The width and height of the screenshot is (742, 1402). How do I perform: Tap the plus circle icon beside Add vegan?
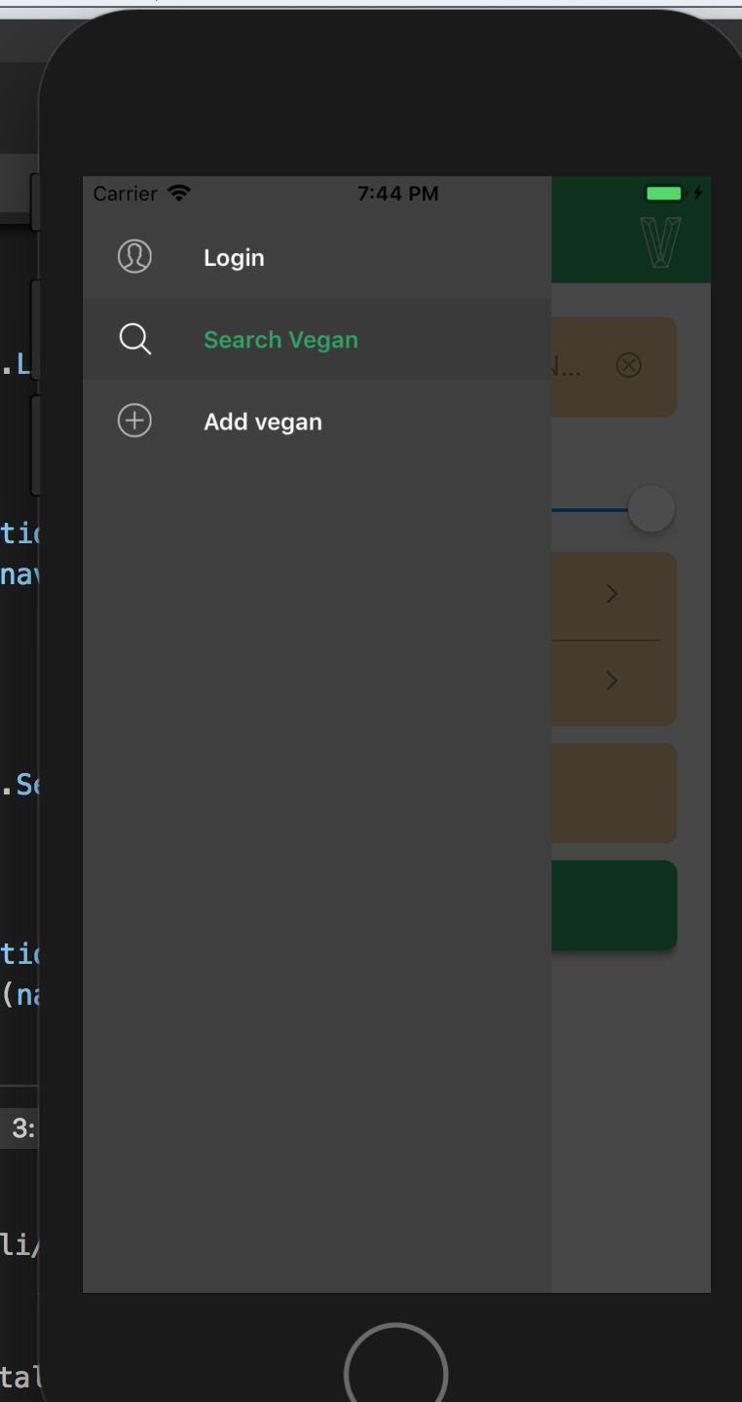coord(134,421)
